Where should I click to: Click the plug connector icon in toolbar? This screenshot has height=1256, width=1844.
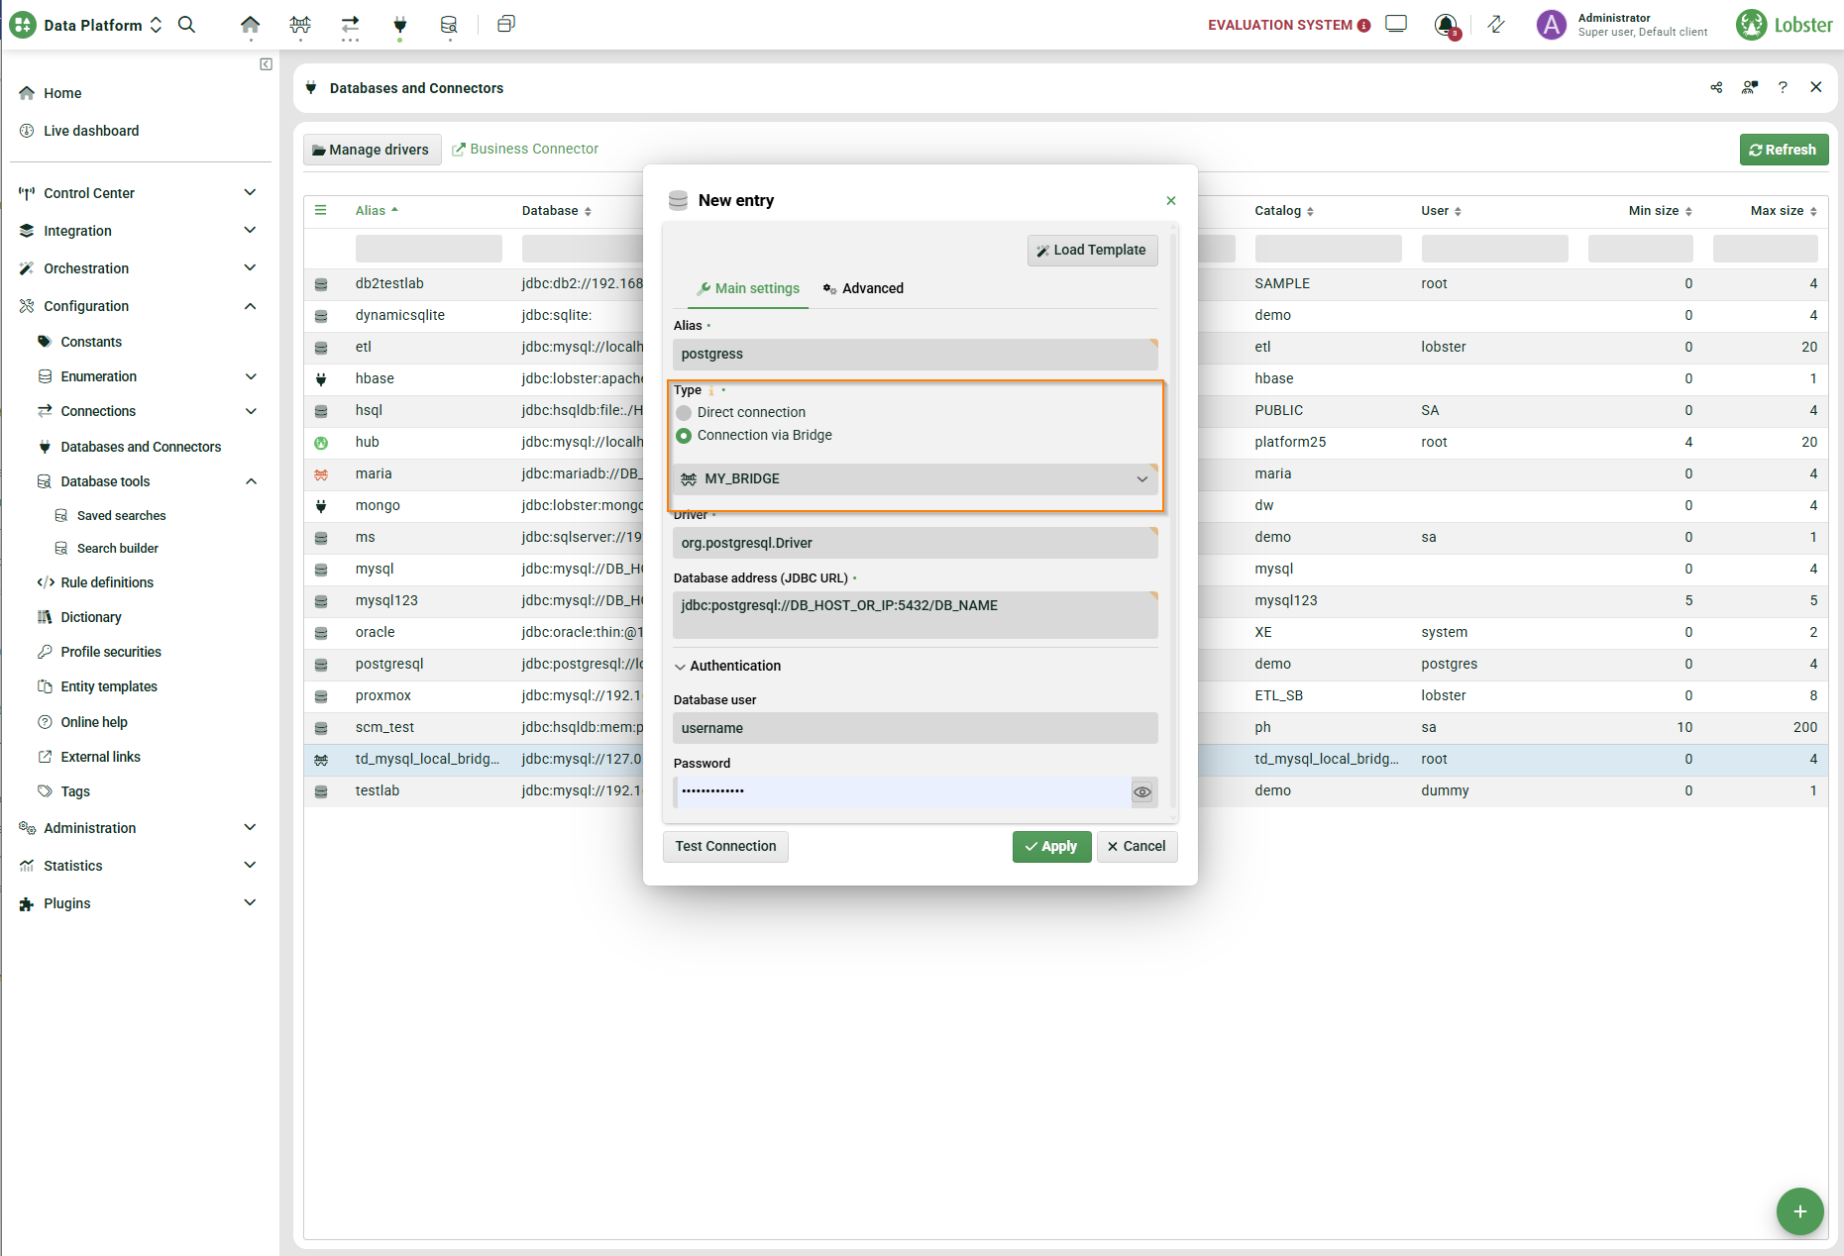coord(400,25)
